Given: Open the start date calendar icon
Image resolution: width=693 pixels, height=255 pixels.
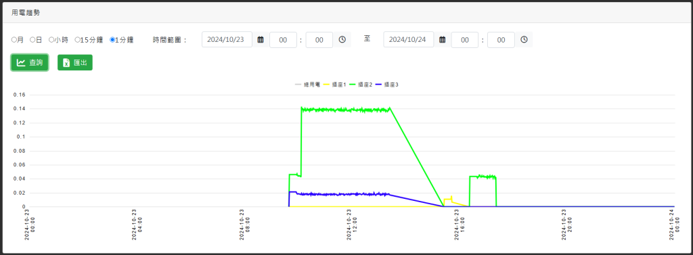Looking at the screenshot, I should (261, 40).
